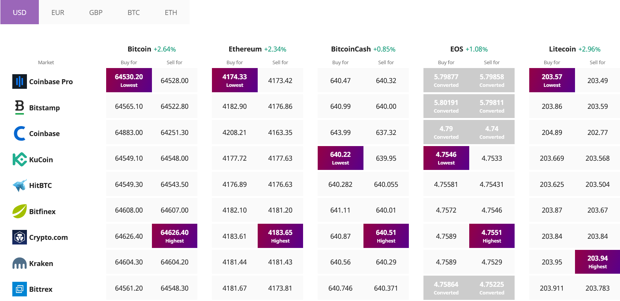Open the HitBTC market link
Viewport: 620px width, 301px height.
[40, 185]
